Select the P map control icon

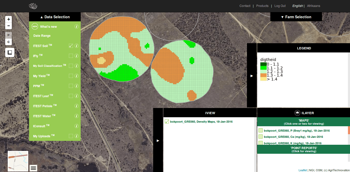coord(8,35)
